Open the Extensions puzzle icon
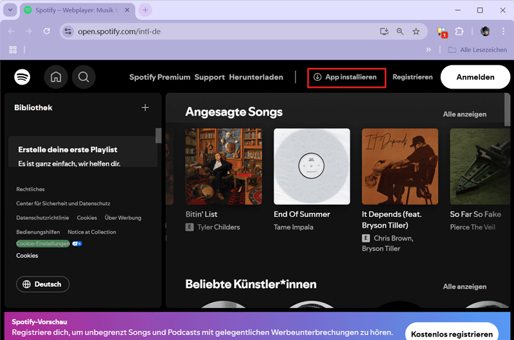 459,31
